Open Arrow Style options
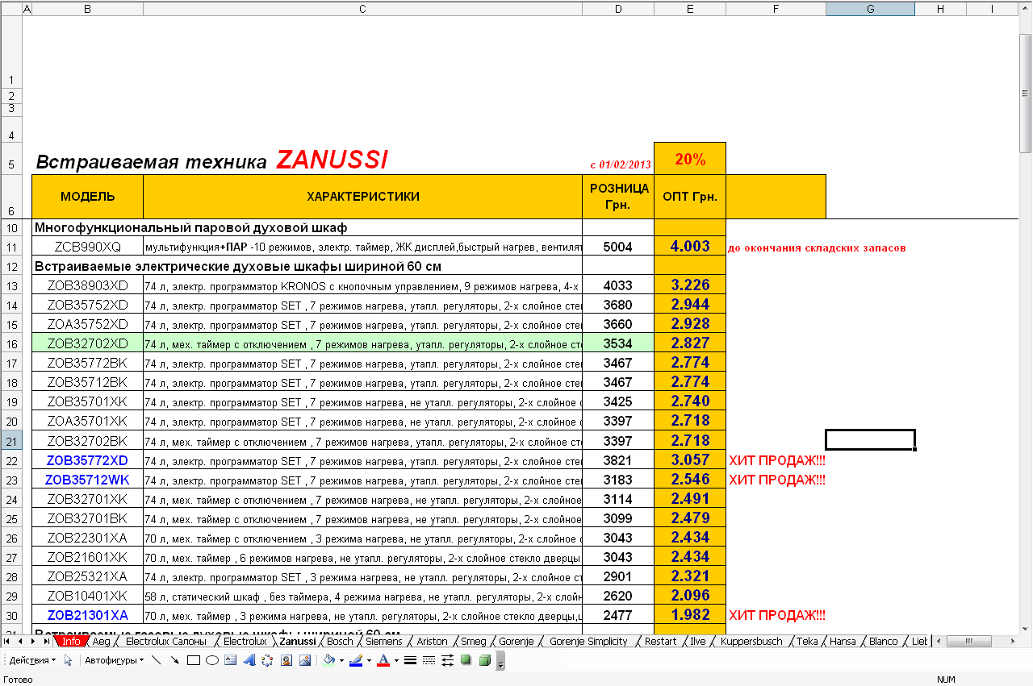Viewport: 1033px width, 686px height. (447, 660)
